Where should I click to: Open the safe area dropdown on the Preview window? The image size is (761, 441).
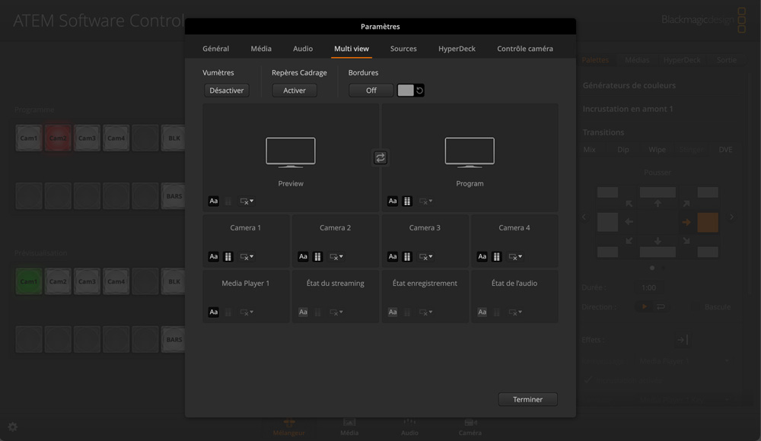click(247, 201)
